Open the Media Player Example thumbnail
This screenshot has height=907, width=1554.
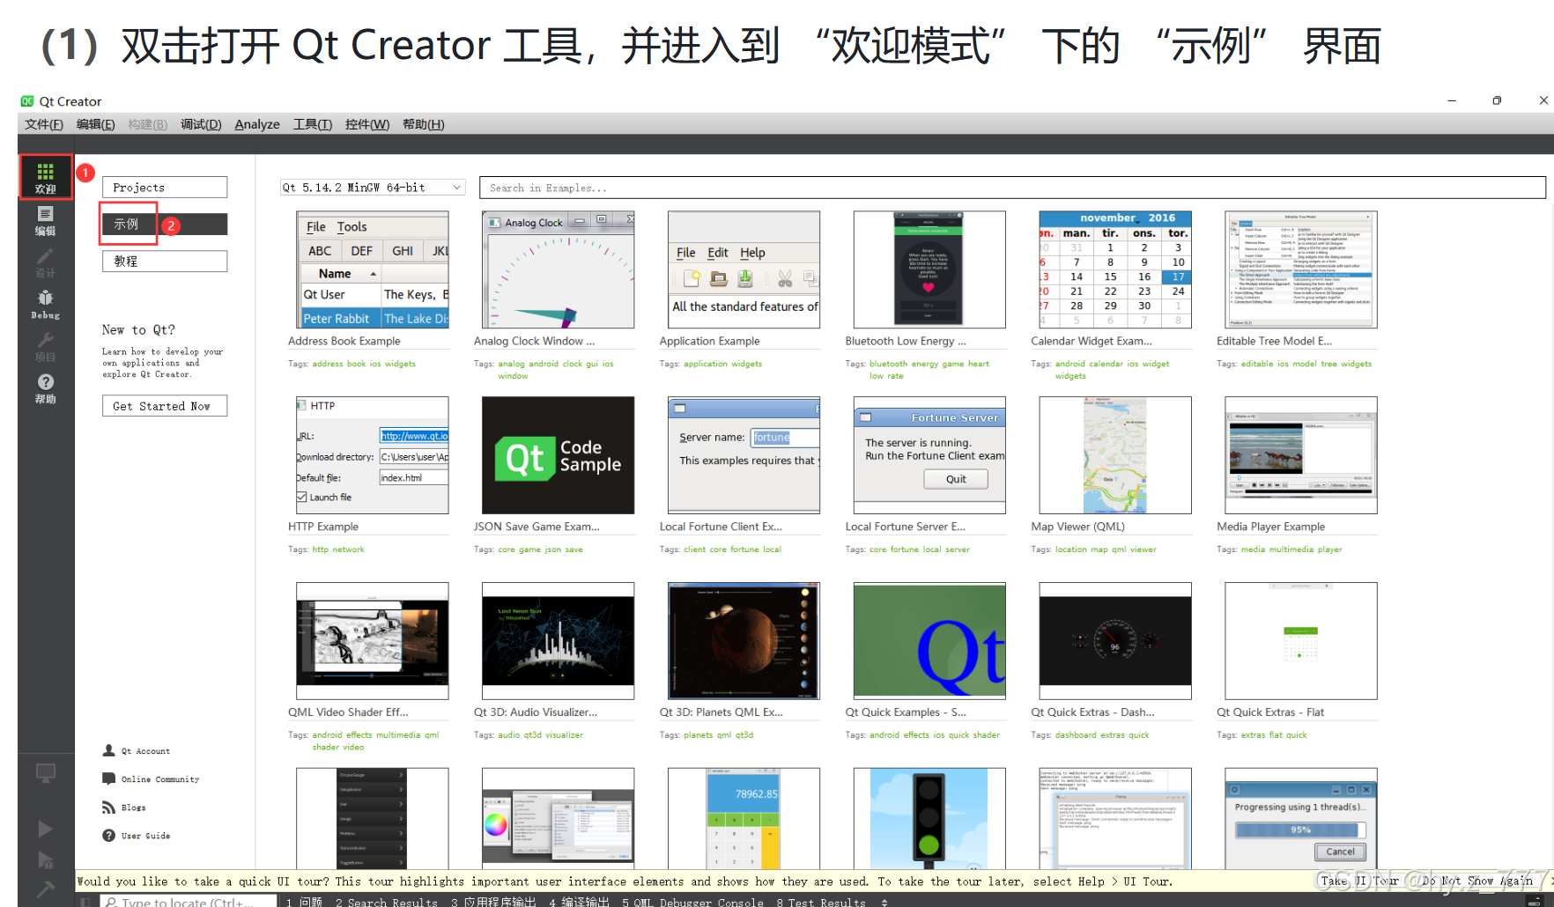coord(1301,455)
